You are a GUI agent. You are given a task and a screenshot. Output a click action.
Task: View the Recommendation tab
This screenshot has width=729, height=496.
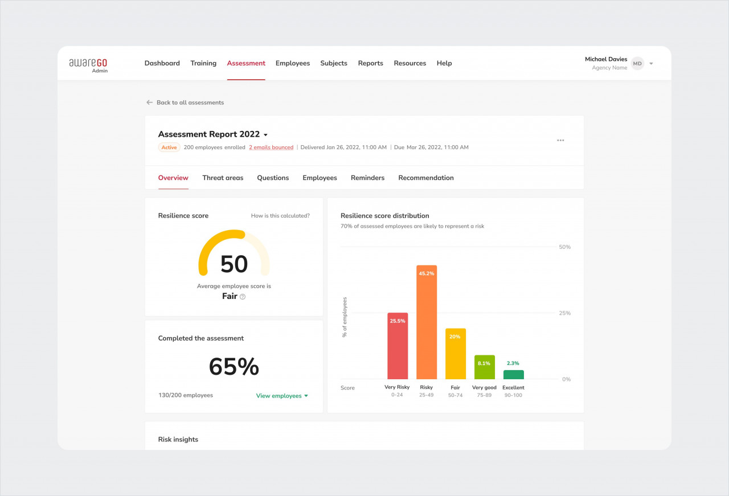click(x=426, y=178)
